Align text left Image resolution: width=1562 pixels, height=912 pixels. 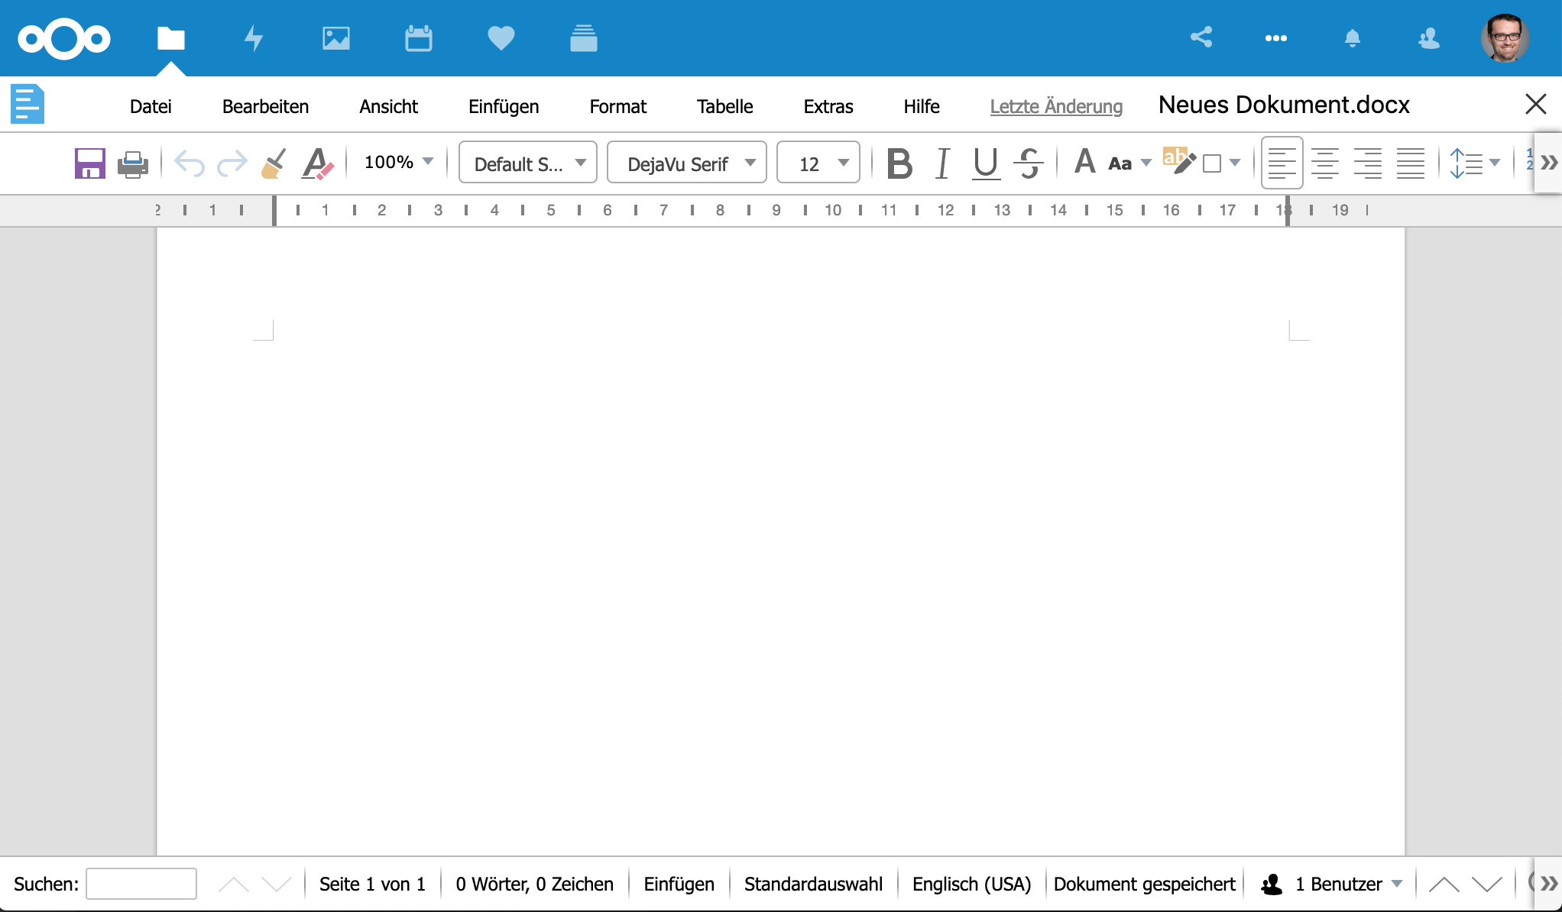1282,163
